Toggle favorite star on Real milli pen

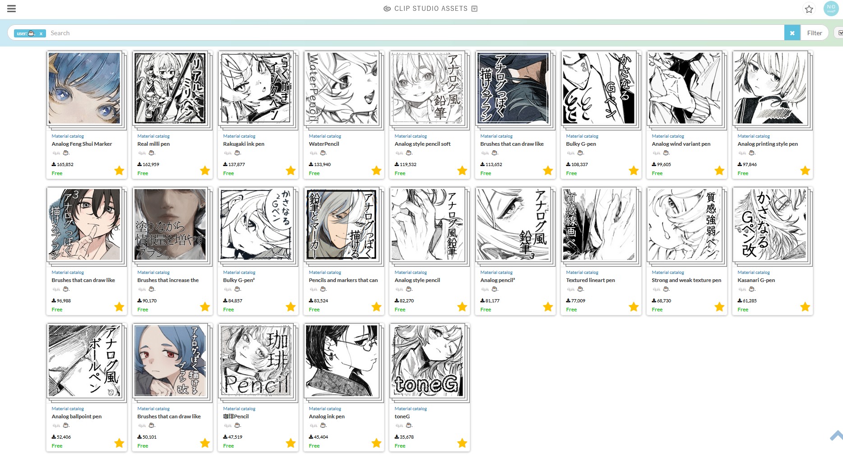coord(205,171)
